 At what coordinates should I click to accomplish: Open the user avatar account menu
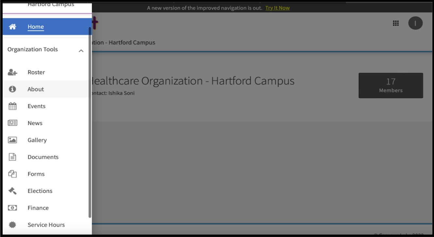[415, 23]
